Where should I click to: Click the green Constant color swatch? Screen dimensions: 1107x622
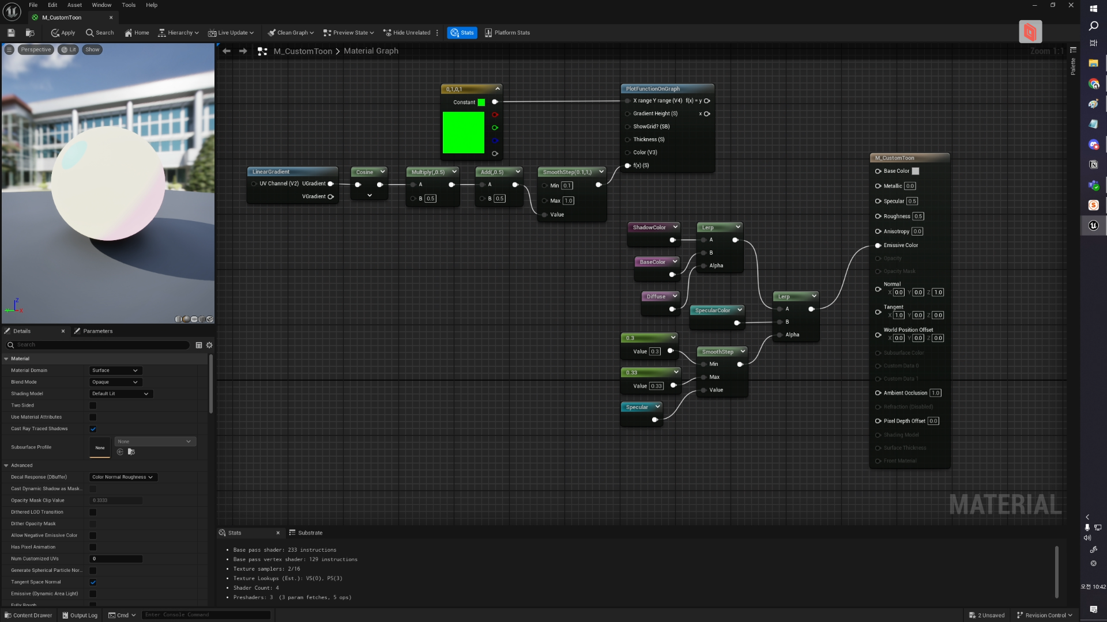point(481,103)
